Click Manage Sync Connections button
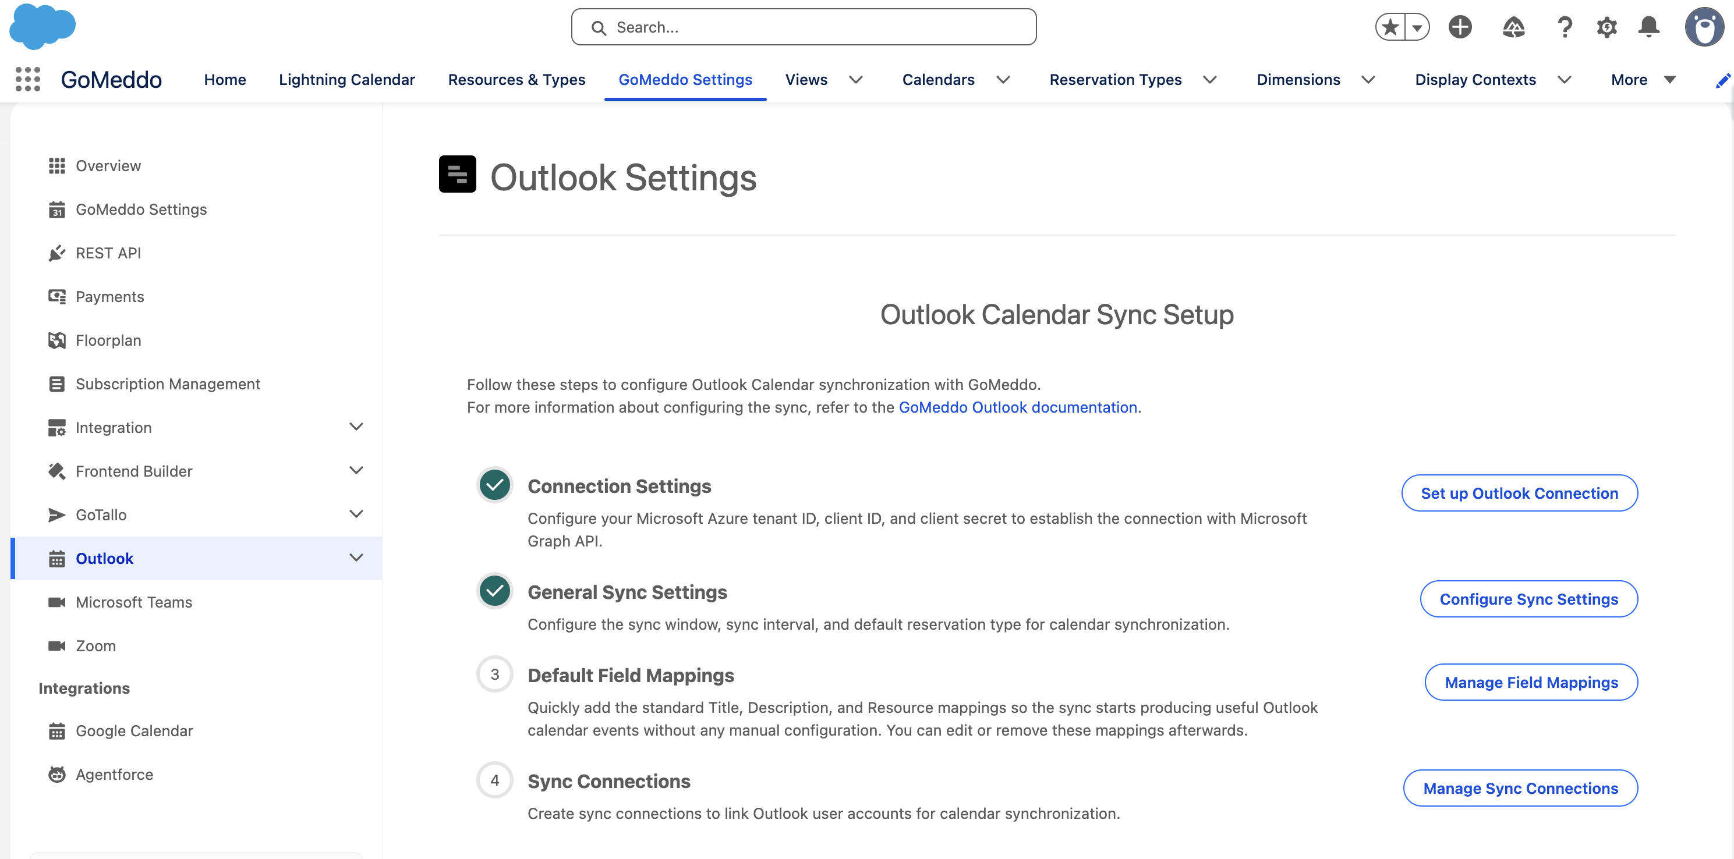This screenshot has width=1734, height=859. point(1520,787)
